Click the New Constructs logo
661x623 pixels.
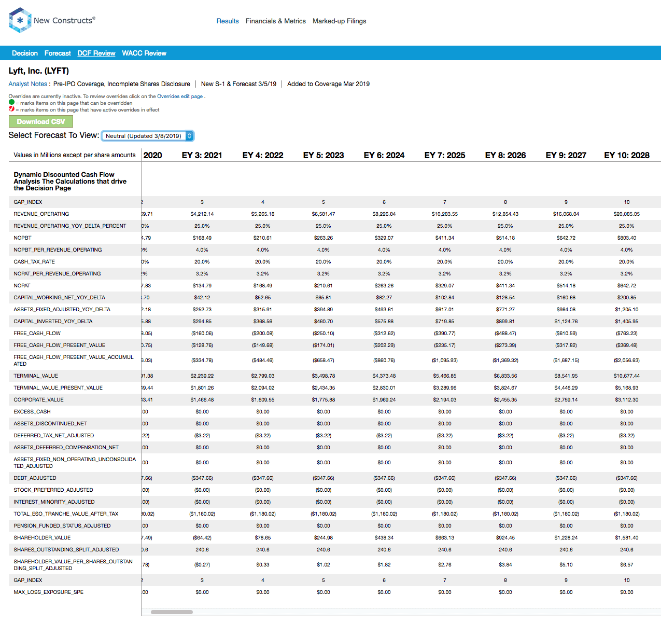tap(52, 20)
